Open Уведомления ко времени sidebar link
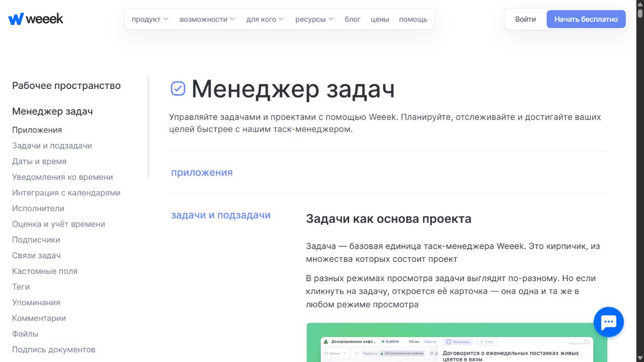Image resolution: width=644 pixels, height=362 pixels. click(x=63, y=177)
